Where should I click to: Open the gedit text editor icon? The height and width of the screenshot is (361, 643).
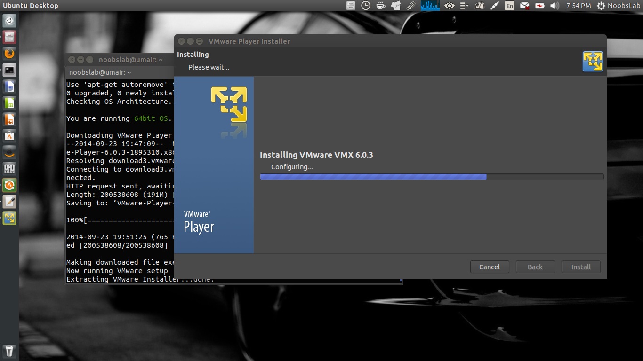[9, 201]
